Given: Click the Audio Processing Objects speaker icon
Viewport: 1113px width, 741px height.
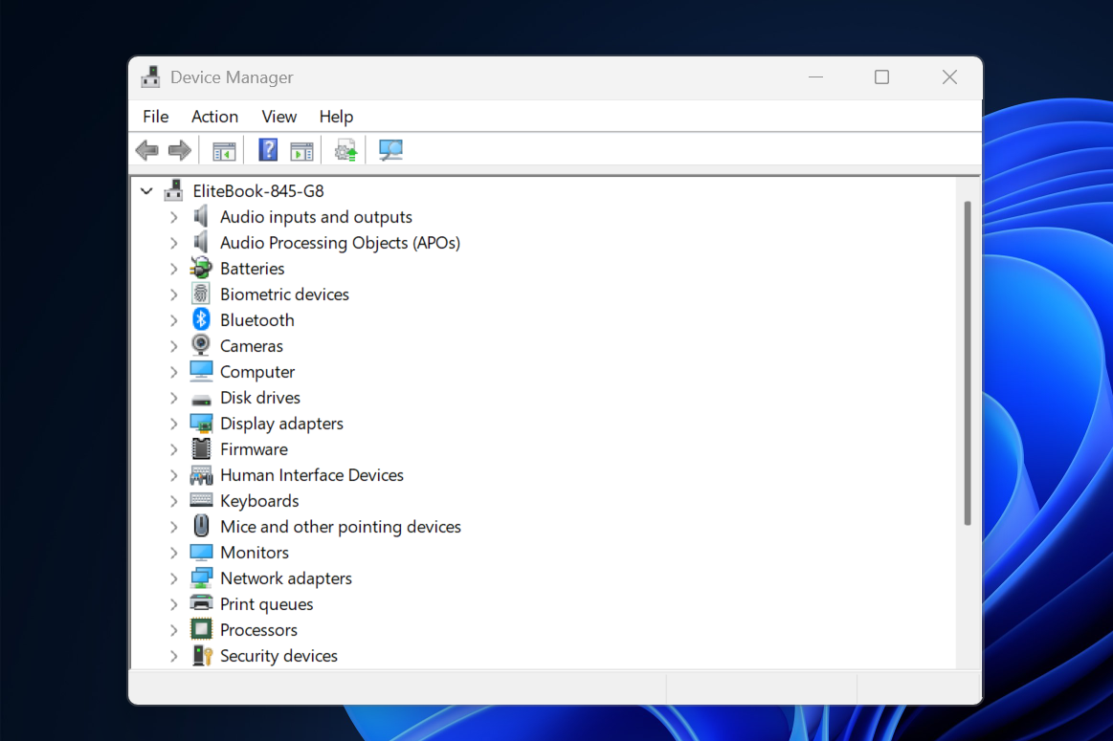Looking at the screenshot, I should pyautogui.click(x=202, y=243).
